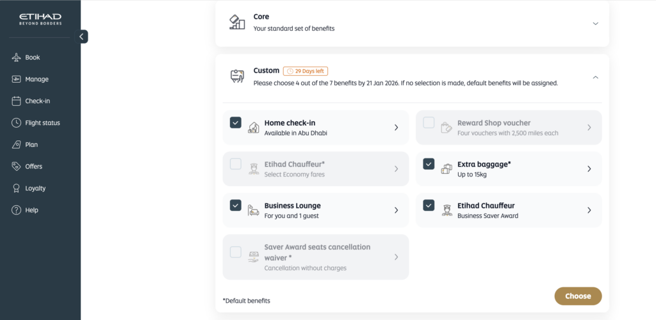Viewport: 656px width, 320px height.
Task: Uncheck the Business Lounge checkbox
Action: pyautogui.click(x=236, y=205)
